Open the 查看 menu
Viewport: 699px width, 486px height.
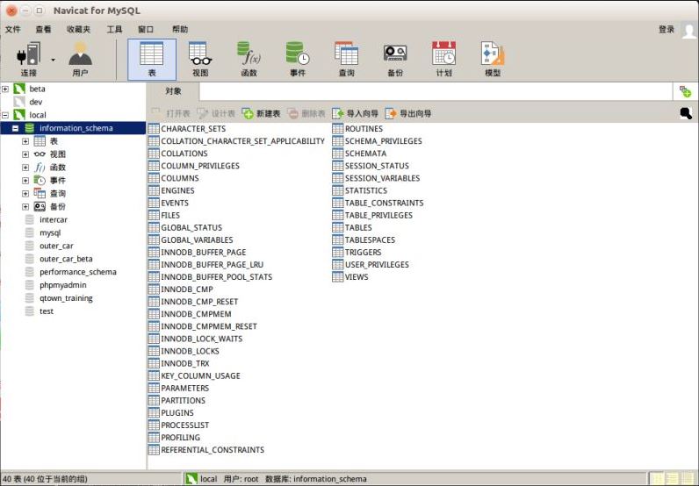(x=43, y=30)
